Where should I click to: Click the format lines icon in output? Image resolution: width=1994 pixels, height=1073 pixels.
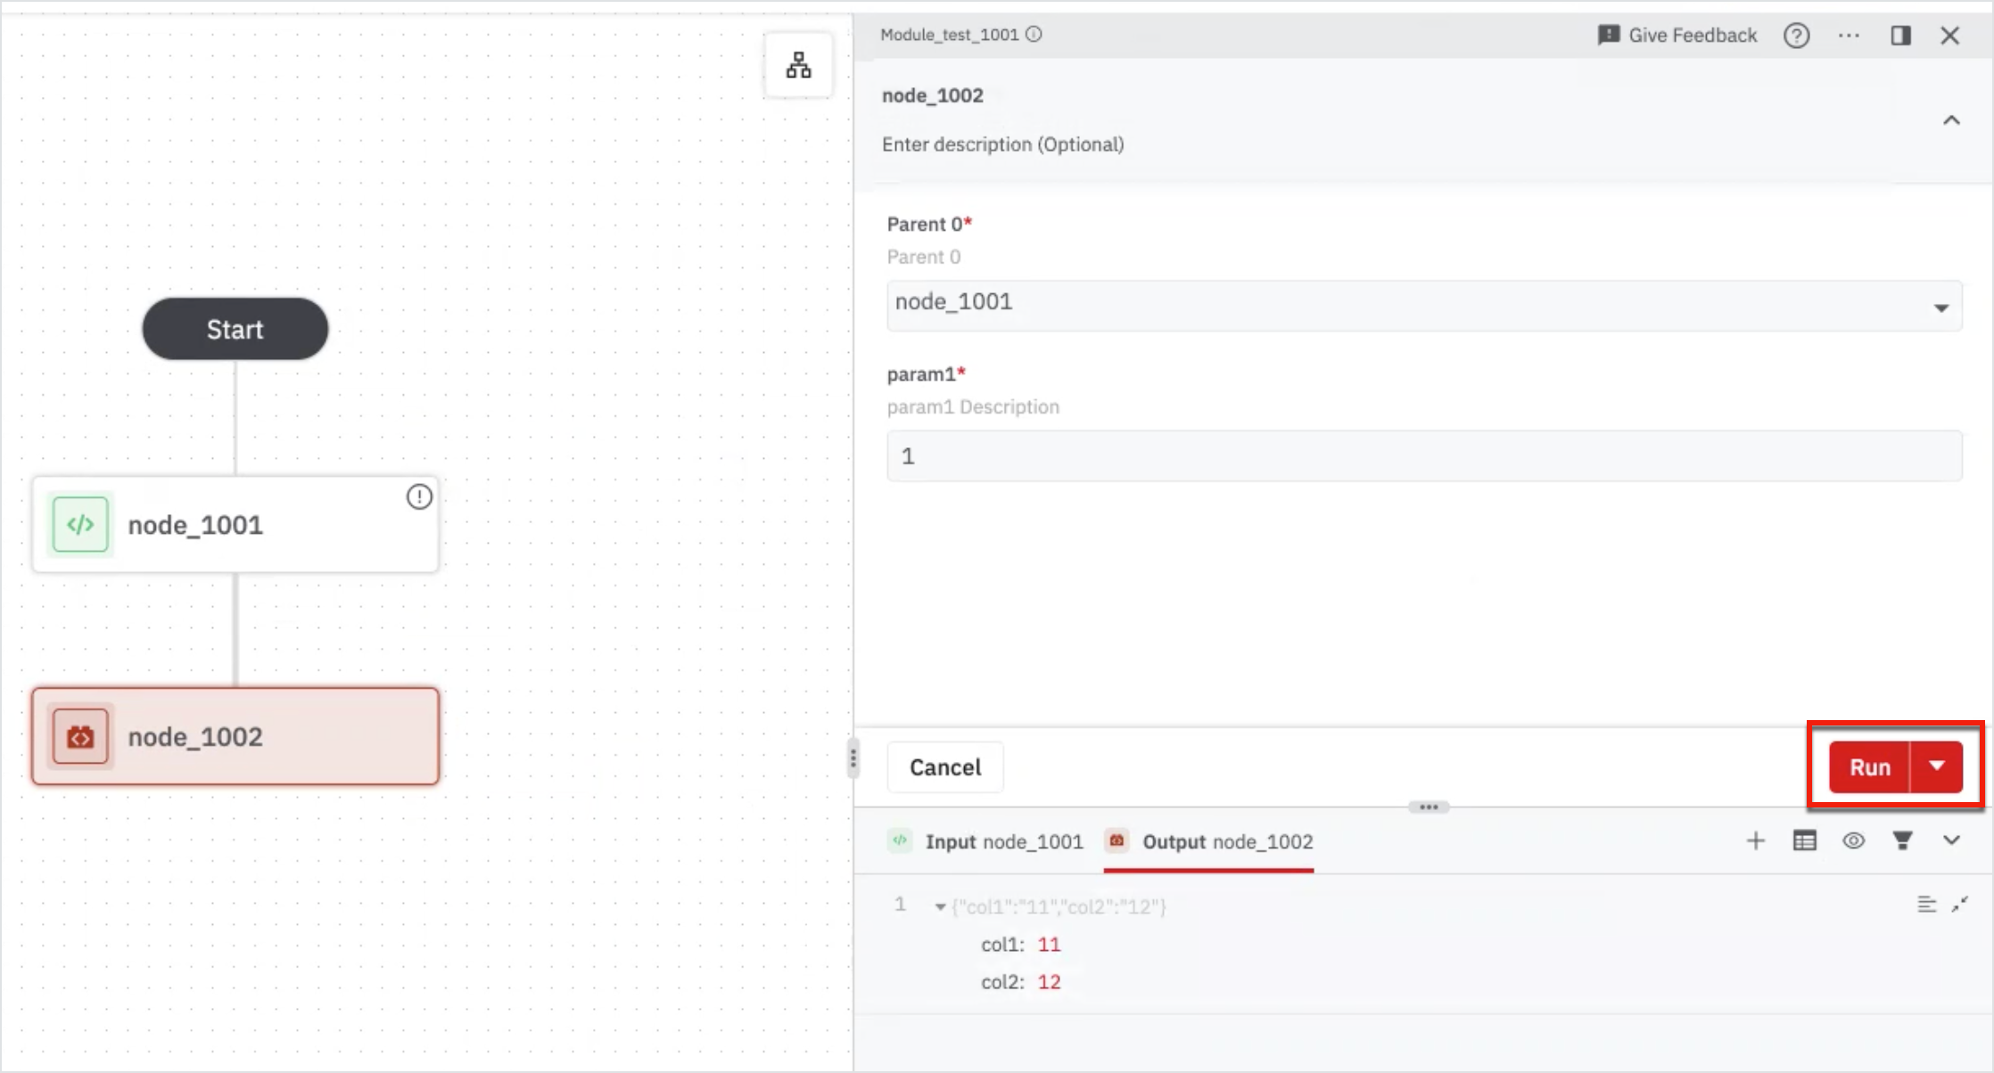pyautogui.click(x=1926, y=905)
